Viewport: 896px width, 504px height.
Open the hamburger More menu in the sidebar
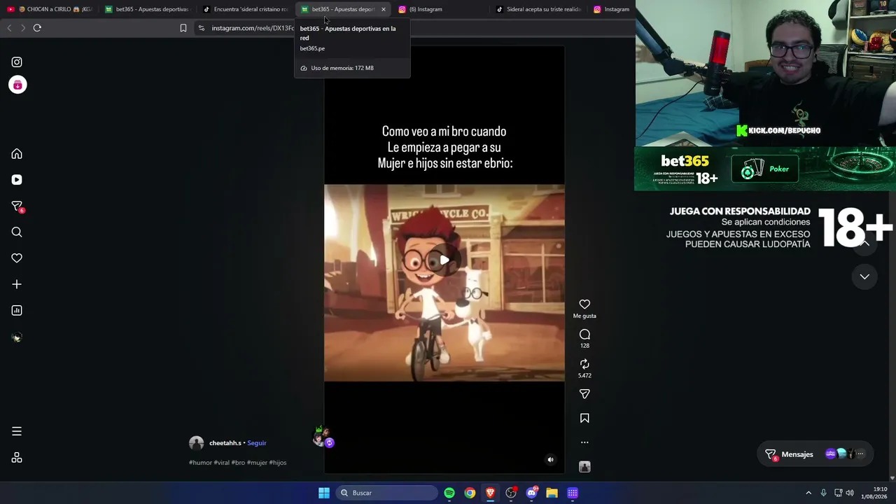pyautogui.click(x=17, y=431)
